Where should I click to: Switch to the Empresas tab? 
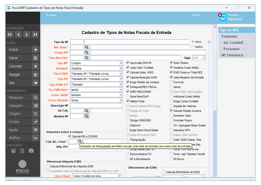(x=236, y=36)
